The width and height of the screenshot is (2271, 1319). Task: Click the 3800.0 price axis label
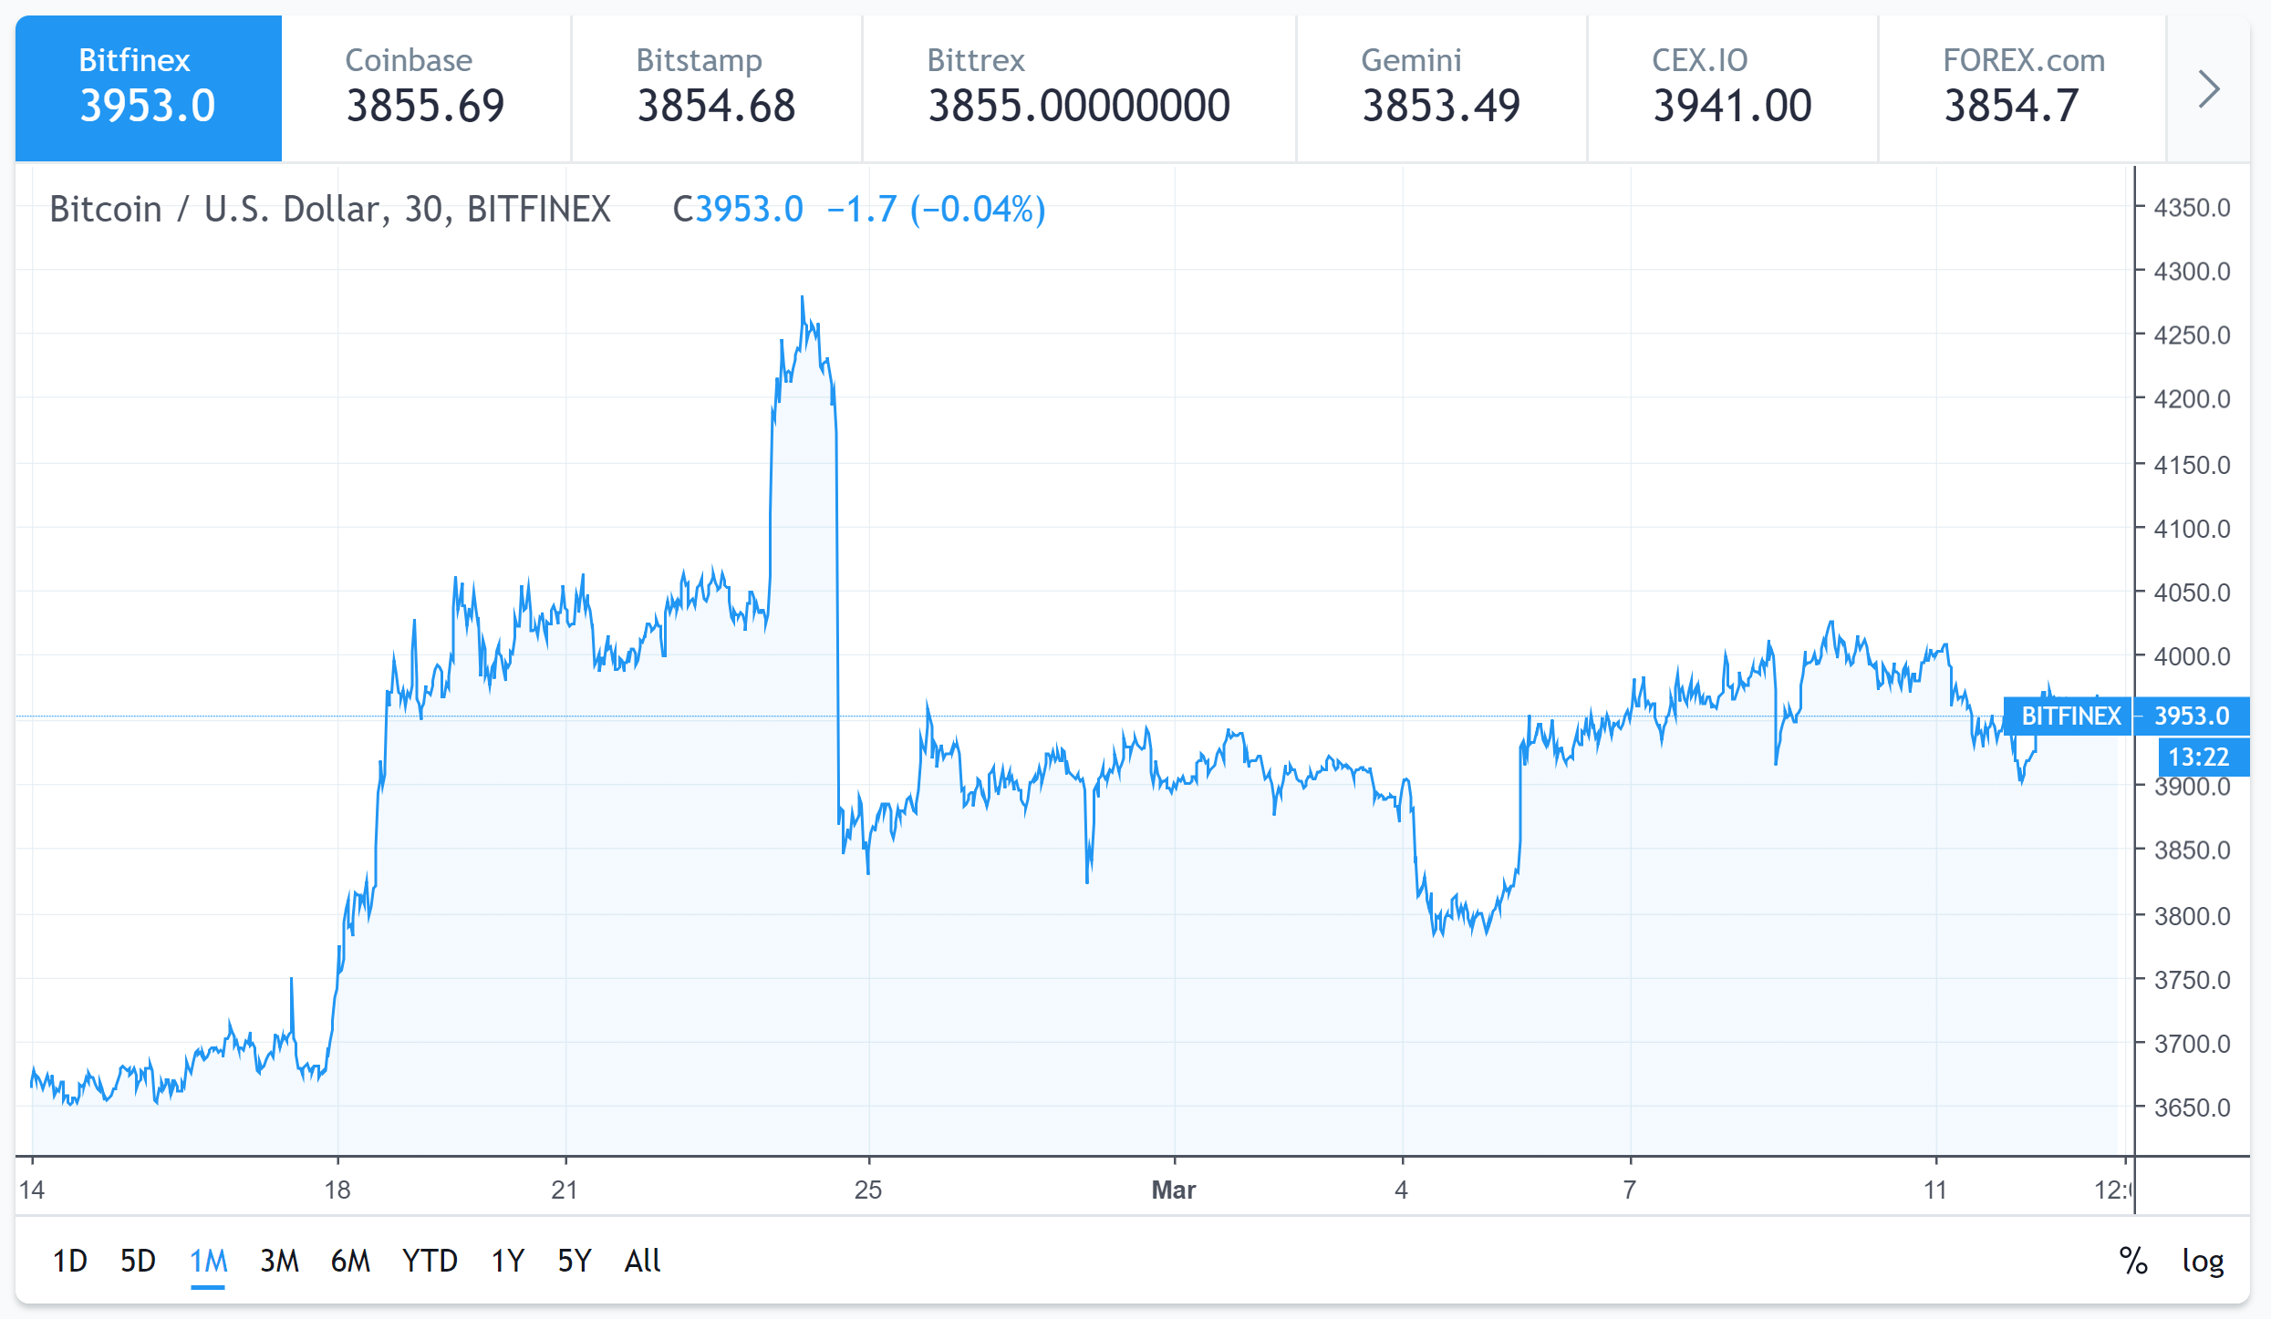pos(2192,916)
